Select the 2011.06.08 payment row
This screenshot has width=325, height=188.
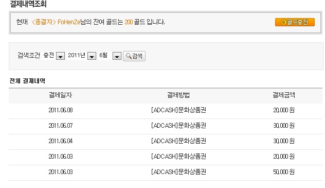(x=166, y=110)
